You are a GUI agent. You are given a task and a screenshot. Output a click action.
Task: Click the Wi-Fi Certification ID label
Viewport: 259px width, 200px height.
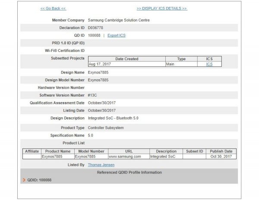click(x=65, y=51)
